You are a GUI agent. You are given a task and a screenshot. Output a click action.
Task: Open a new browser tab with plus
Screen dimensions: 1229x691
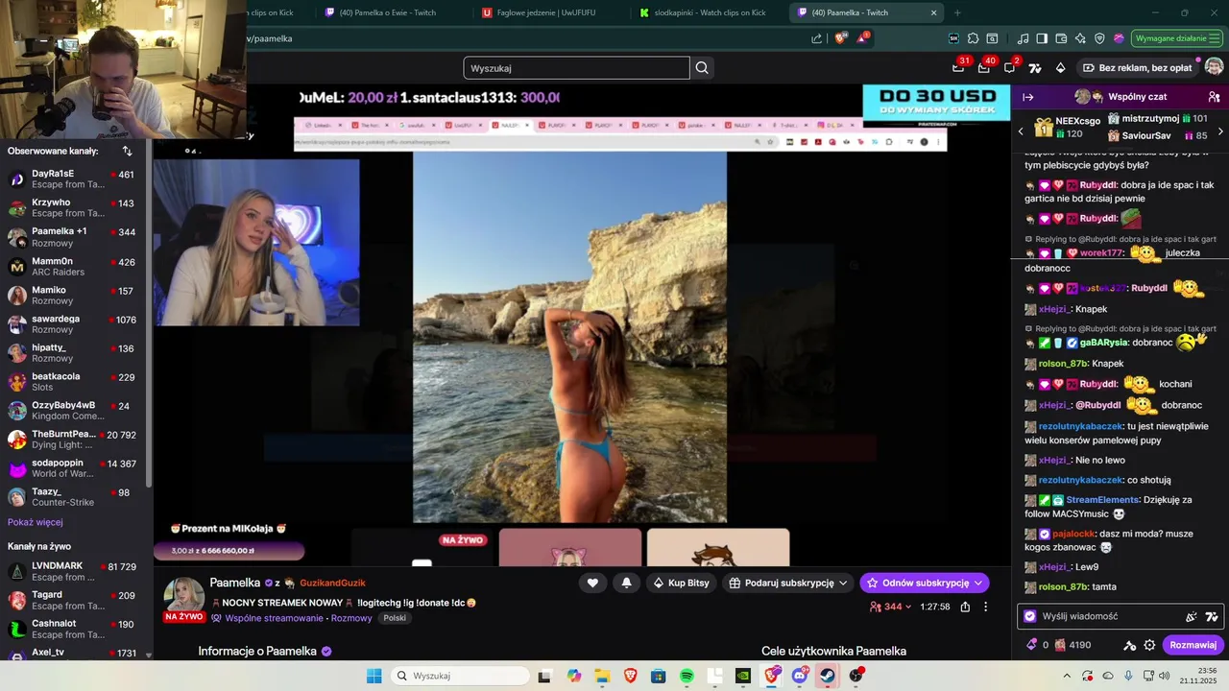click(x=957, y=12)
